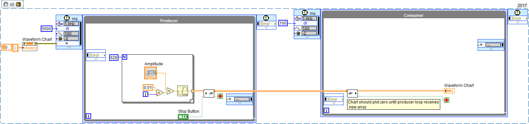
Task: Click the History property node link
Action: [x=30, y=48]
